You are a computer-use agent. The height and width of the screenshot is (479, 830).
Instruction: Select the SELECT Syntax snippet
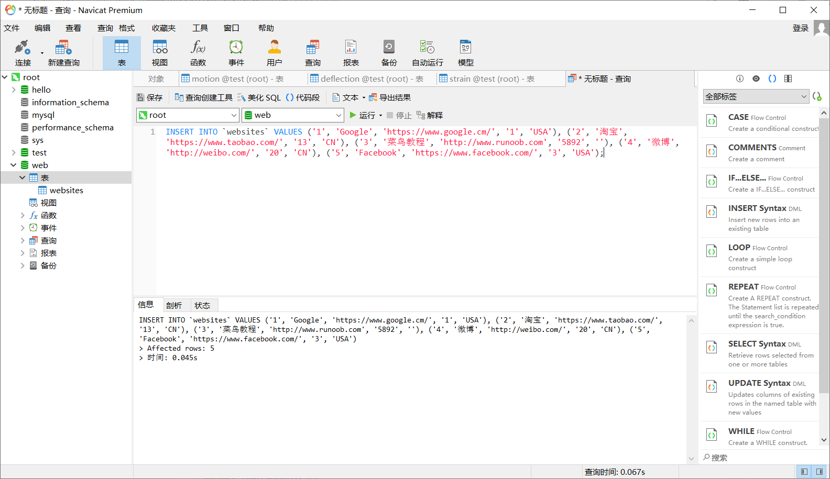[x=759, y=353]
